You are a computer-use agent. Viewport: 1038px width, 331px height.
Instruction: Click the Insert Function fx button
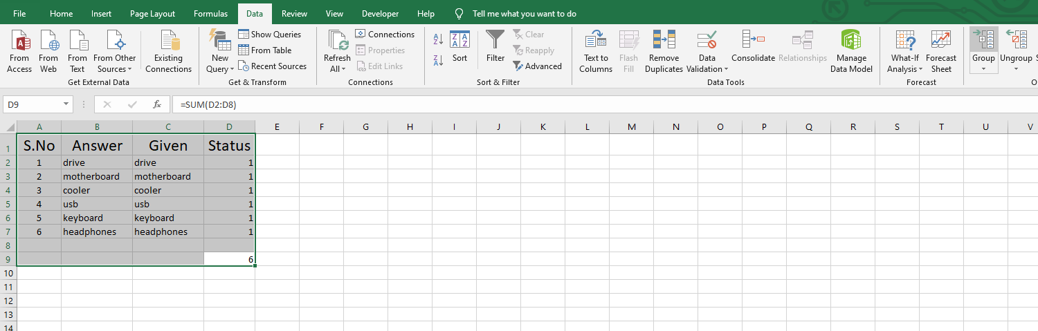click(157, 104)
